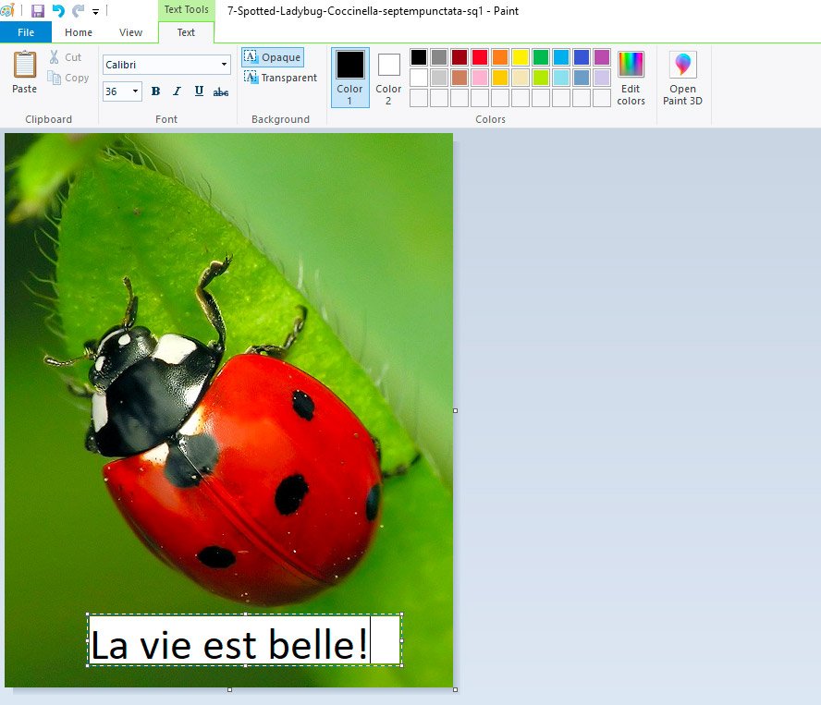Toggle underline formatting
This screenshot has width=821, height=705.
coord(199,91)
